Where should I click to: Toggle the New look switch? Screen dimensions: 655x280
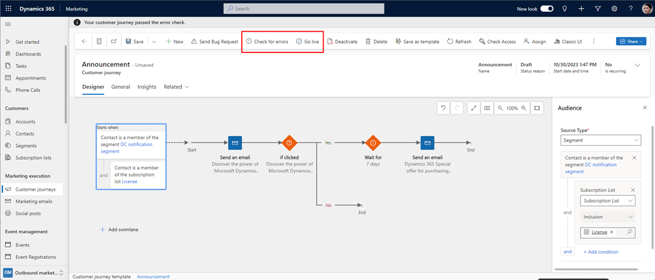(547, 8)
